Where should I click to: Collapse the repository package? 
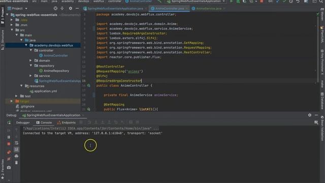31,66
